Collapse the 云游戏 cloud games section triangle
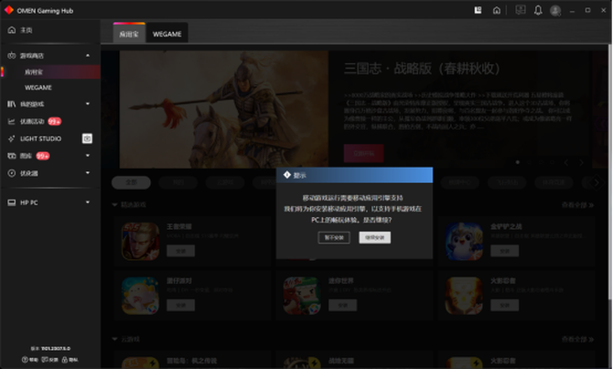Viewport: 613px width, 369px height. tap(114, 340)
